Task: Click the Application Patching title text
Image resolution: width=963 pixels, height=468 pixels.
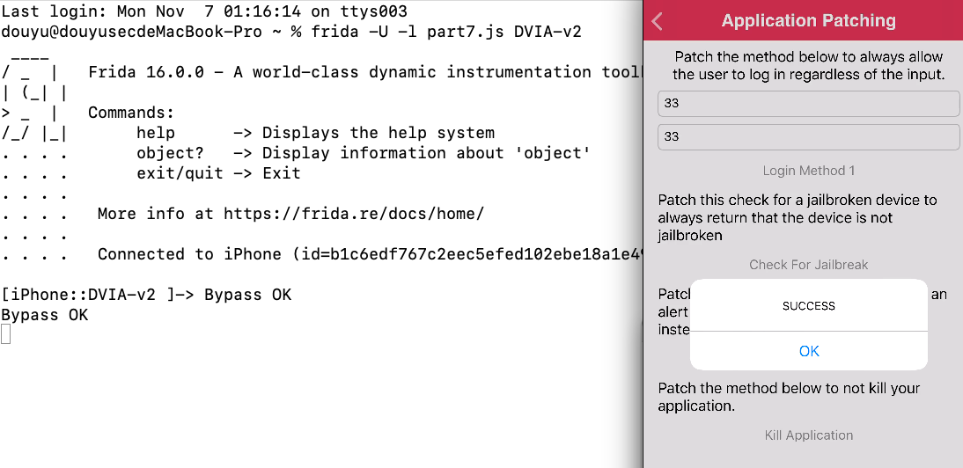Action: click(808, 21)
